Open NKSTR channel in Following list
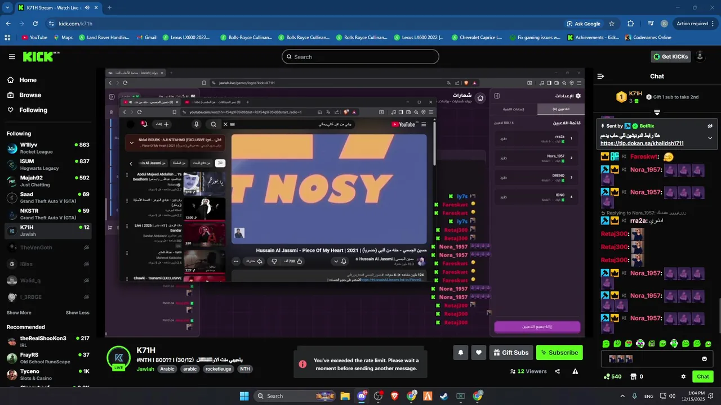721x405 pixels. point(48,214)
